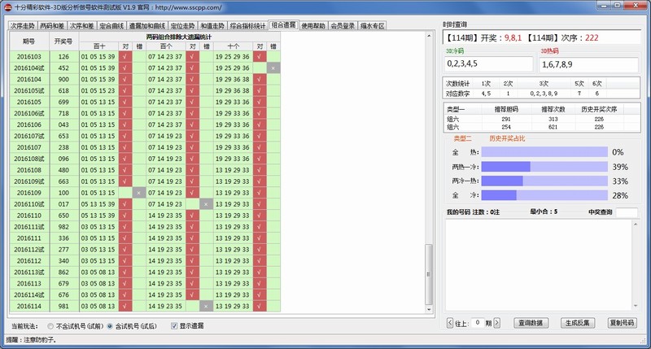Click the previous period arrow beside 往上
651x349 pixels.
click(x=449, y=323)
